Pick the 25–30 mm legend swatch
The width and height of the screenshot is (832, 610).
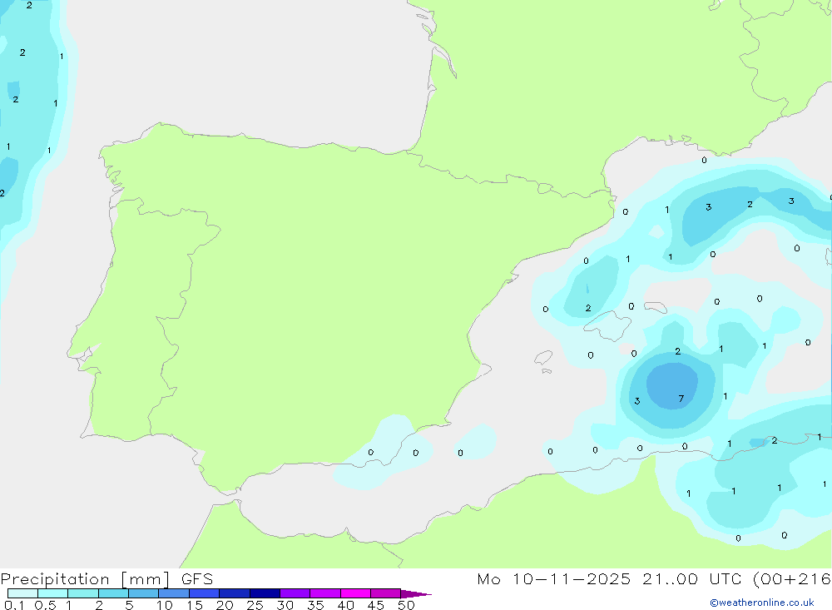click(x=265, y=593)
